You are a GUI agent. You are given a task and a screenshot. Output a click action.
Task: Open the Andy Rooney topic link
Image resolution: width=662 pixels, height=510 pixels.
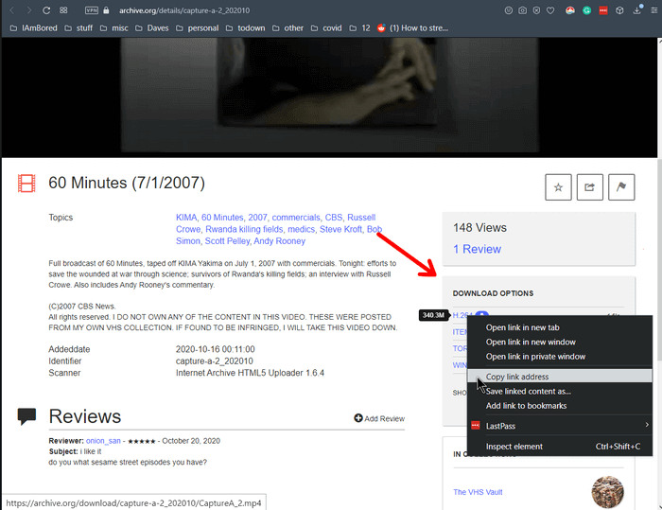pyautogui.click(x=280, y=241)
